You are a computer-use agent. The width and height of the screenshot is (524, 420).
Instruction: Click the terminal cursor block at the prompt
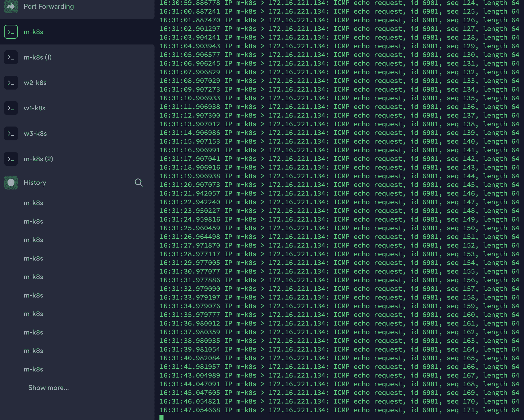point(161,417)
